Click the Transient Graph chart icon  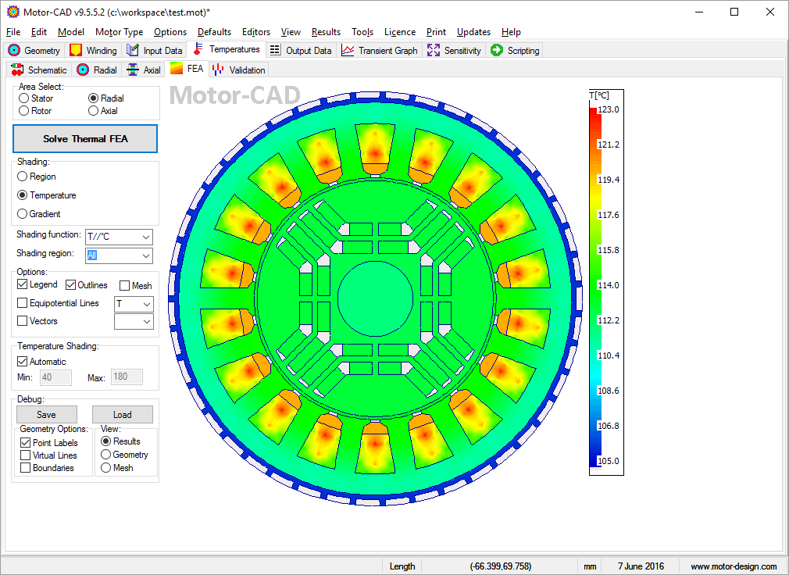[348, 50]
